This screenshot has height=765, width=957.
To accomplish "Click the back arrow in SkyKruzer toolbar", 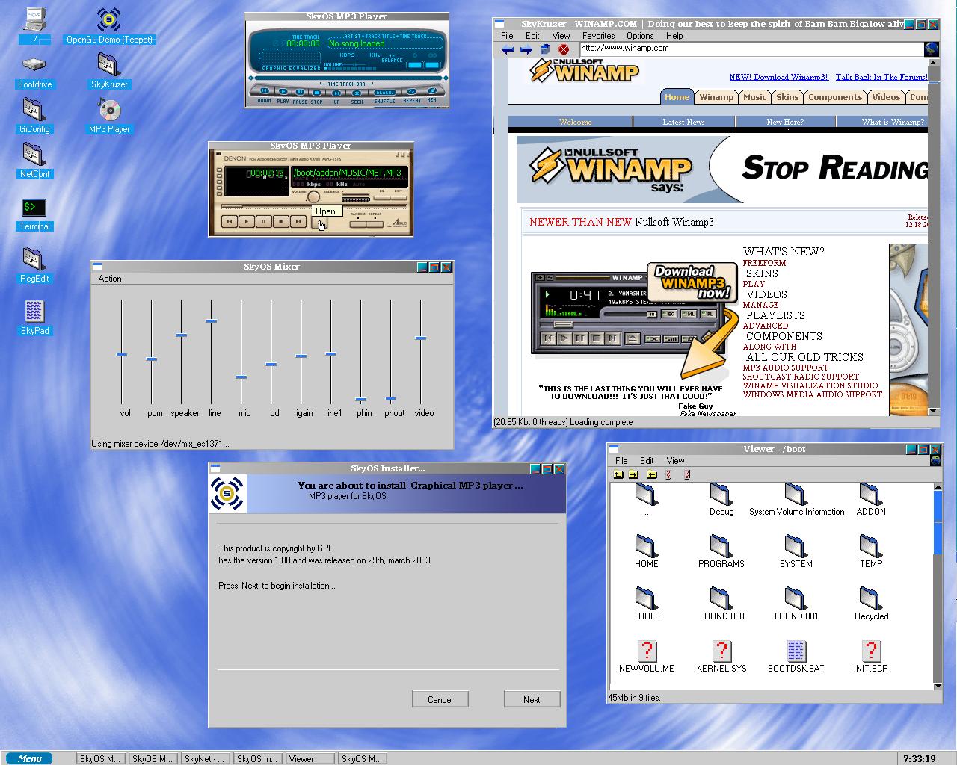I will pyautogui.click(x=508, y=50).
